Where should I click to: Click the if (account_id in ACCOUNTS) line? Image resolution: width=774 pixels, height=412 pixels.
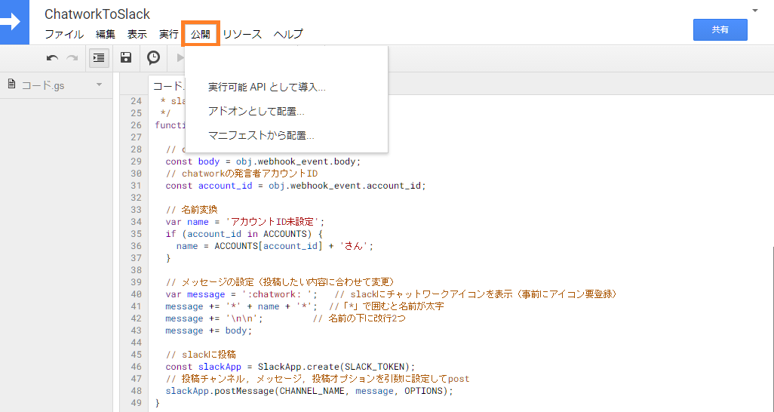[x=244, y=234]
